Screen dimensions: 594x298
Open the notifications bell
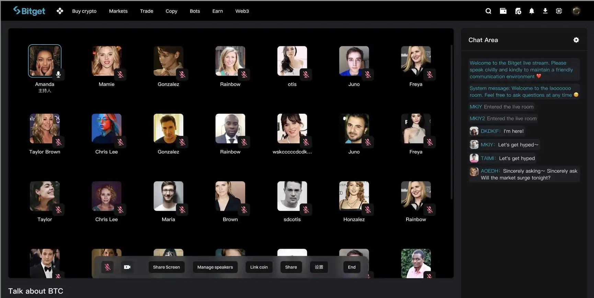point(532,11)
